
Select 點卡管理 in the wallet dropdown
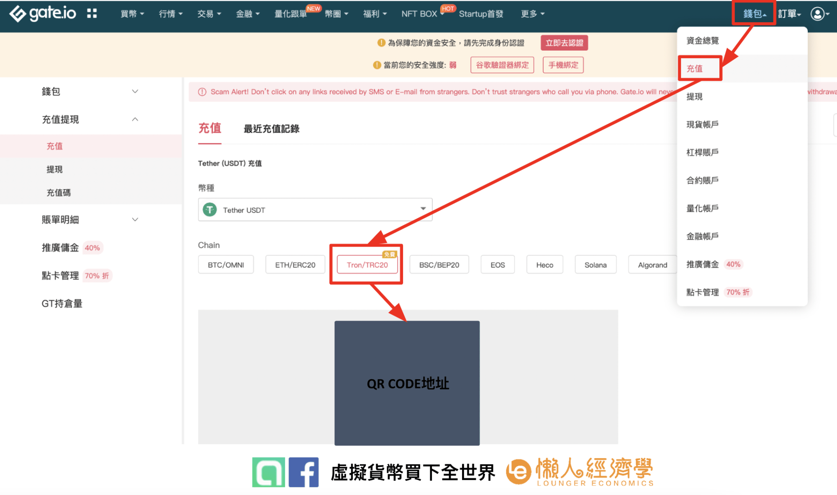742,292
